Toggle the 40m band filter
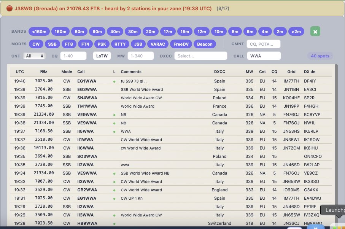 (115, 32)
